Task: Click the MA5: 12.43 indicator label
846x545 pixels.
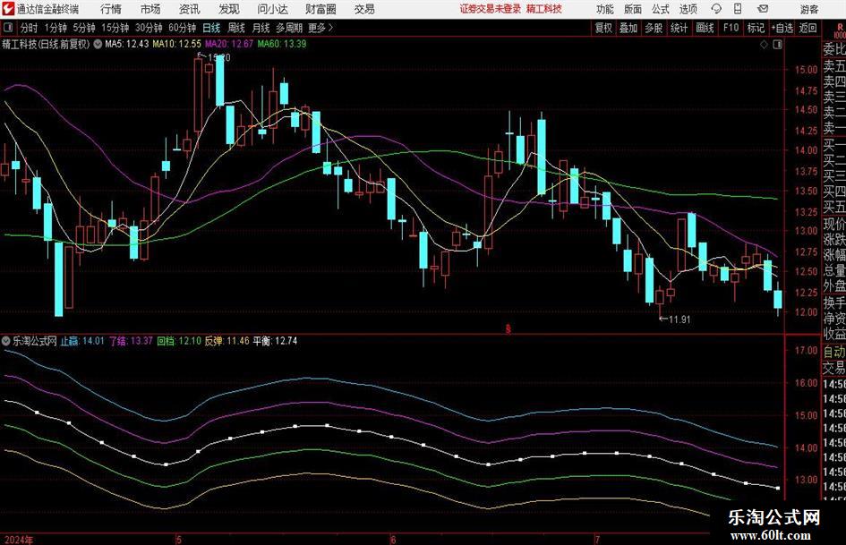Action: coord(126,44)
